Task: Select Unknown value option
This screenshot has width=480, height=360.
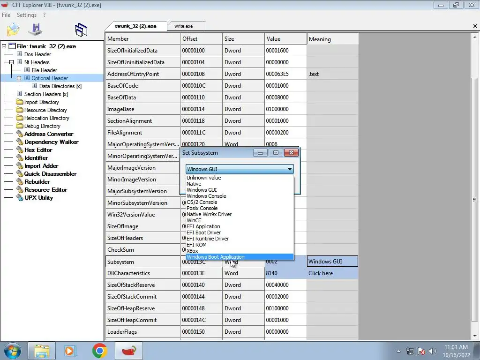Action: (x=240, y=178)
